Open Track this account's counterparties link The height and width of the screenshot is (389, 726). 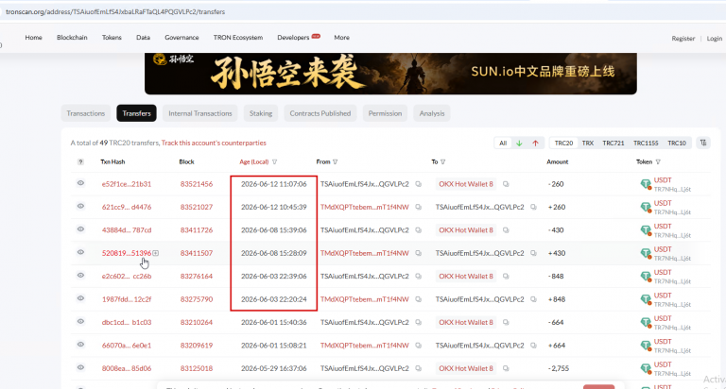[x=214, y=143]
